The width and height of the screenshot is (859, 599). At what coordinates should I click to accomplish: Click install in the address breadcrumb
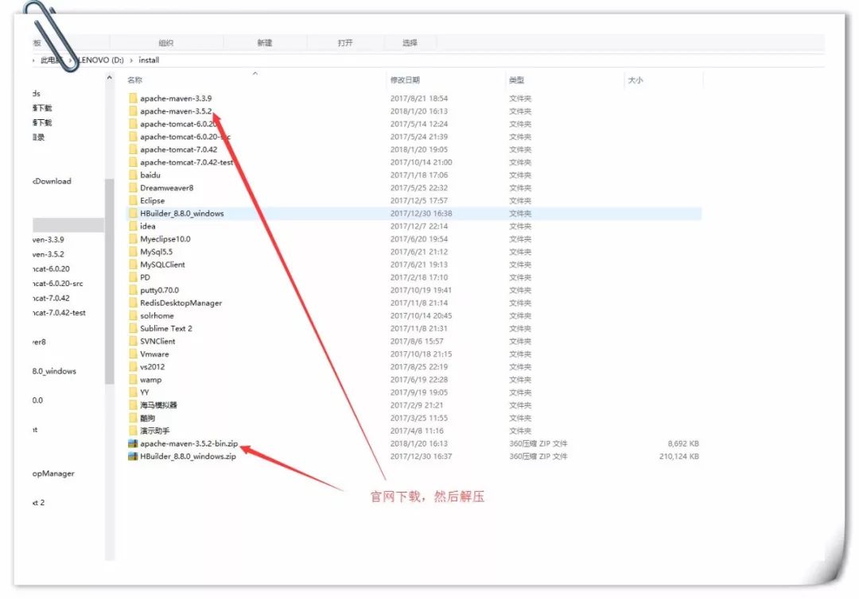tap(149, 60)
